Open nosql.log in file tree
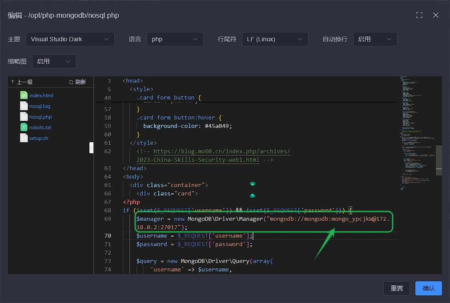 tap(40, 106)
